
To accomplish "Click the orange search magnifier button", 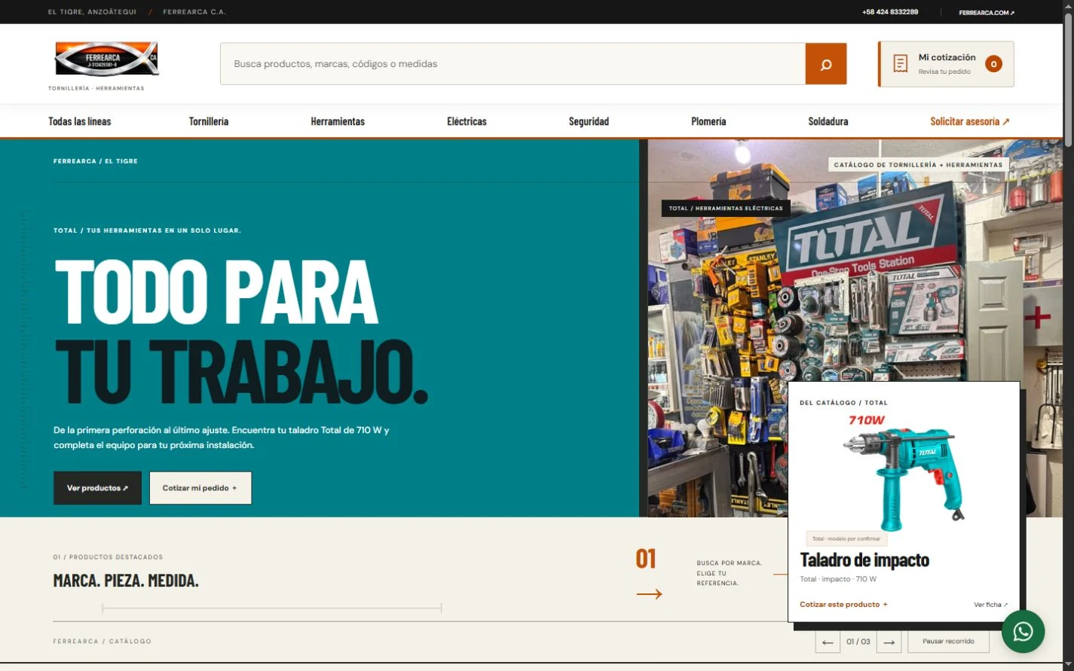I will coord(826,64).
